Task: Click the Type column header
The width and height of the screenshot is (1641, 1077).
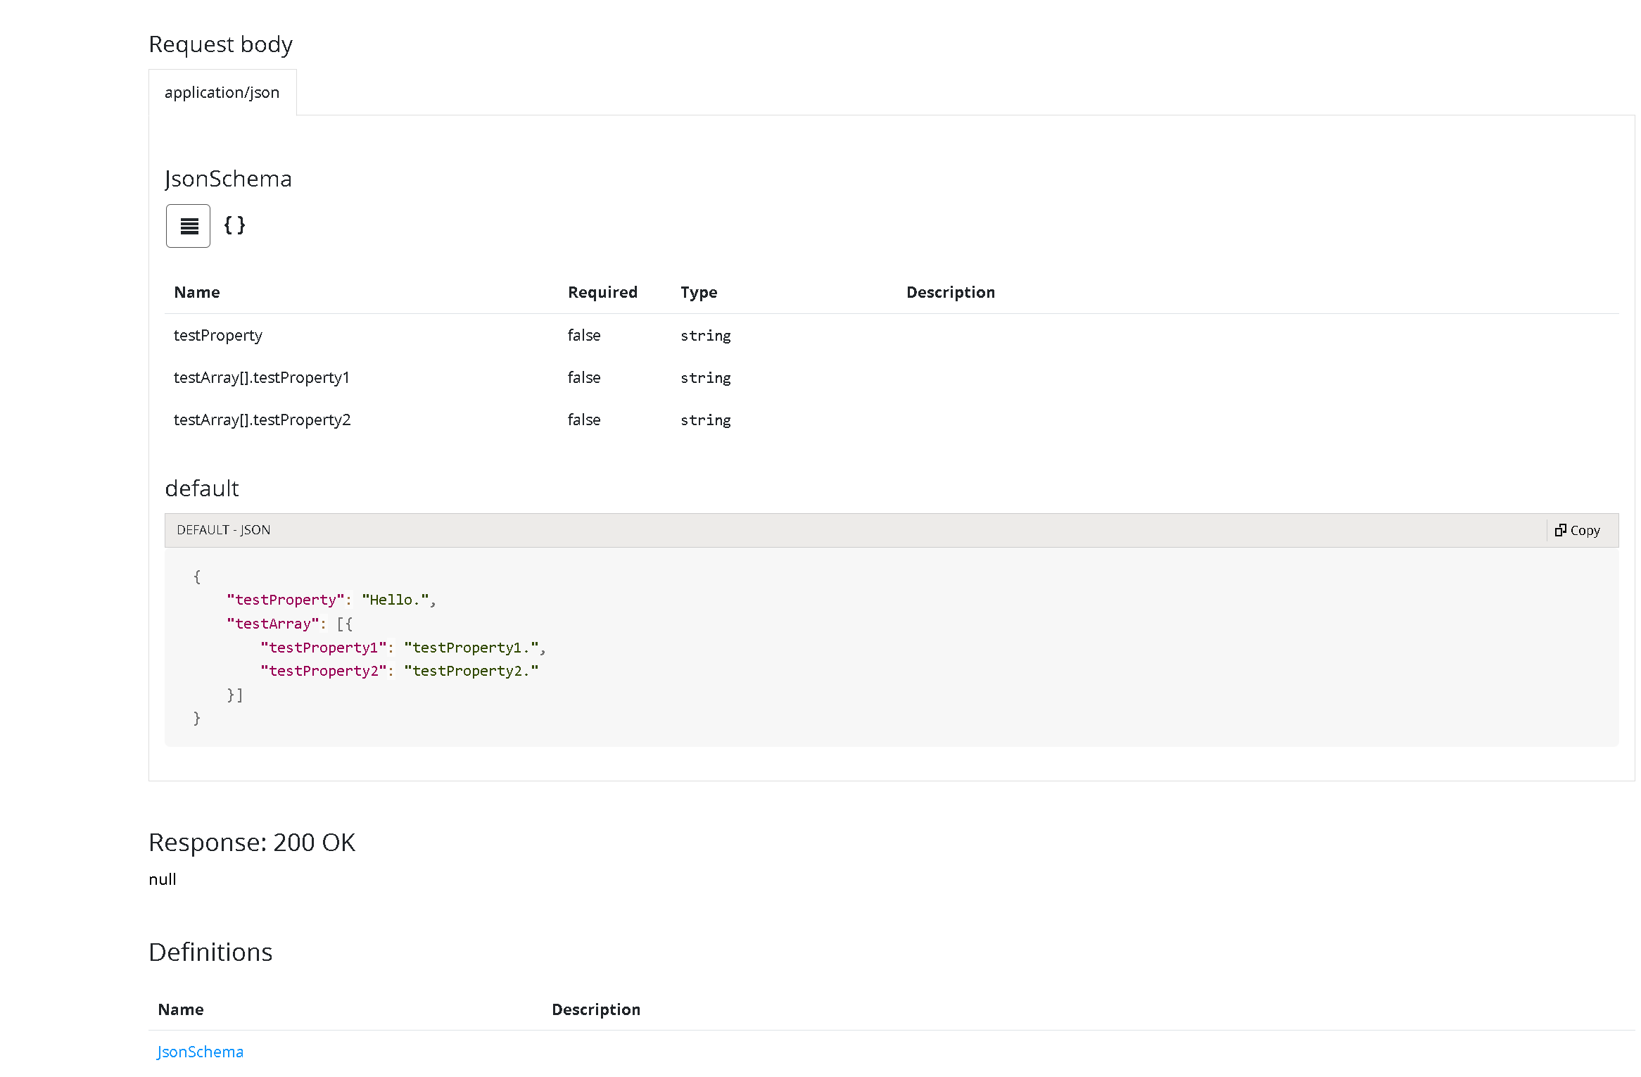Action: 699,293
